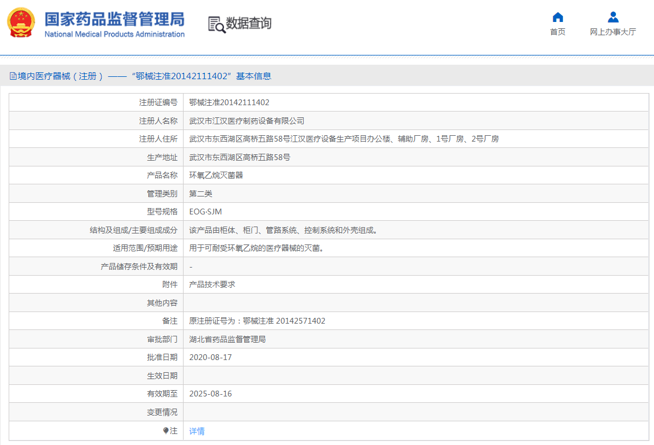Select 管理类别 value 第二类

coord(201,193)
